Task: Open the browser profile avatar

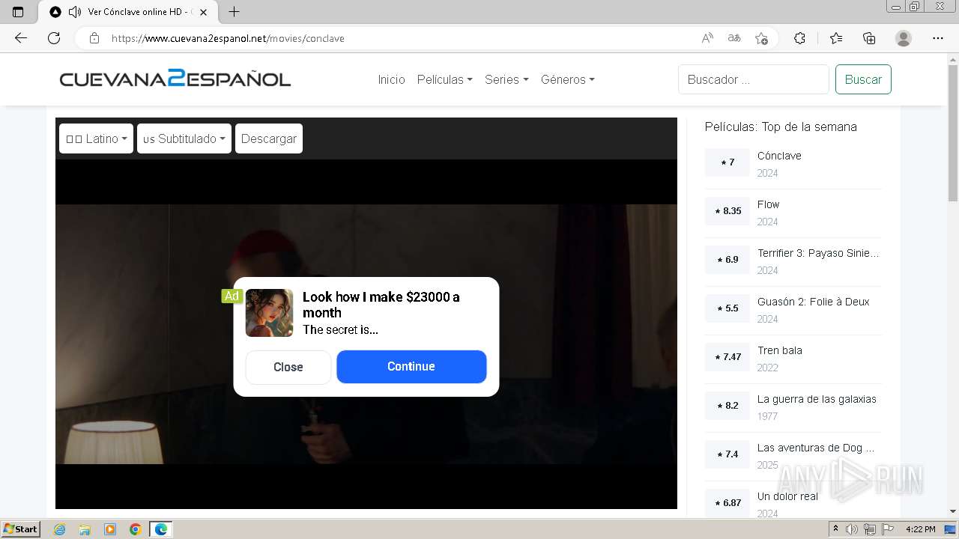Action: (x=904, y=38)
